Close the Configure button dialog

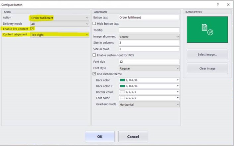click(x=228, y=5)
